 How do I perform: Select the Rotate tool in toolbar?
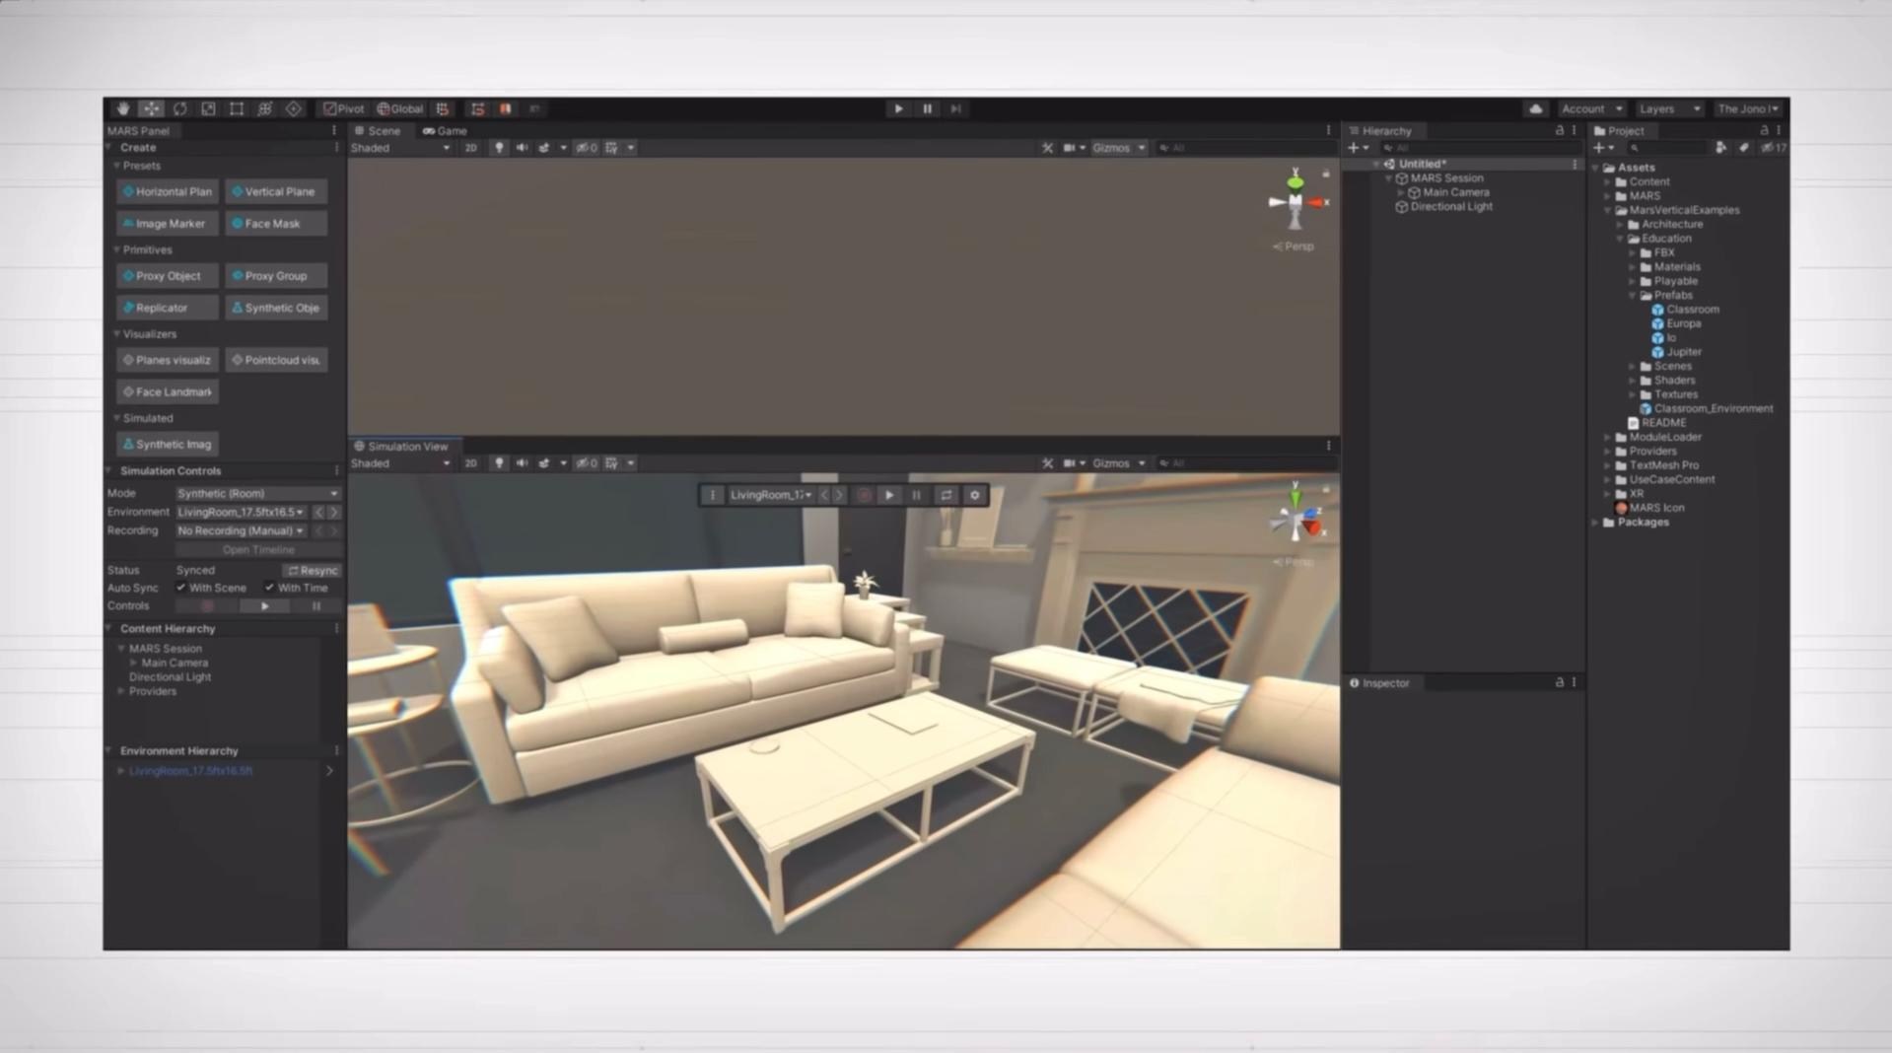[x=179, y=108]
